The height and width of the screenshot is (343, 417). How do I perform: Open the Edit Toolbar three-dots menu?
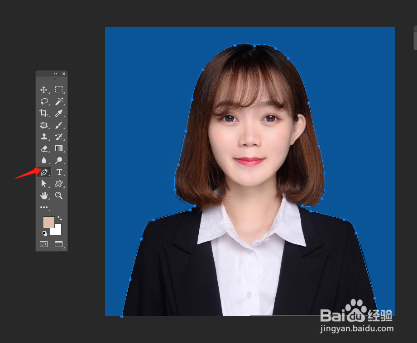(x=44, y=207)
